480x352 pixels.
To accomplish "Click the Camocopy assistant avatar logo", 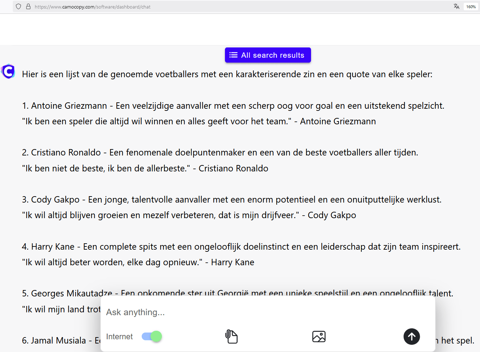I will point(8,72).
